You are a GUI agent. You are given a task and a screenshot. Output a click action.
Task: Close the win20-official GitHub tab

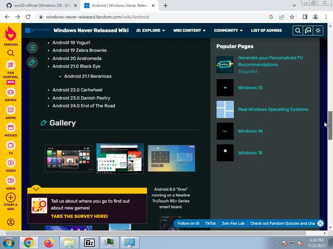(x=75, y=6)
